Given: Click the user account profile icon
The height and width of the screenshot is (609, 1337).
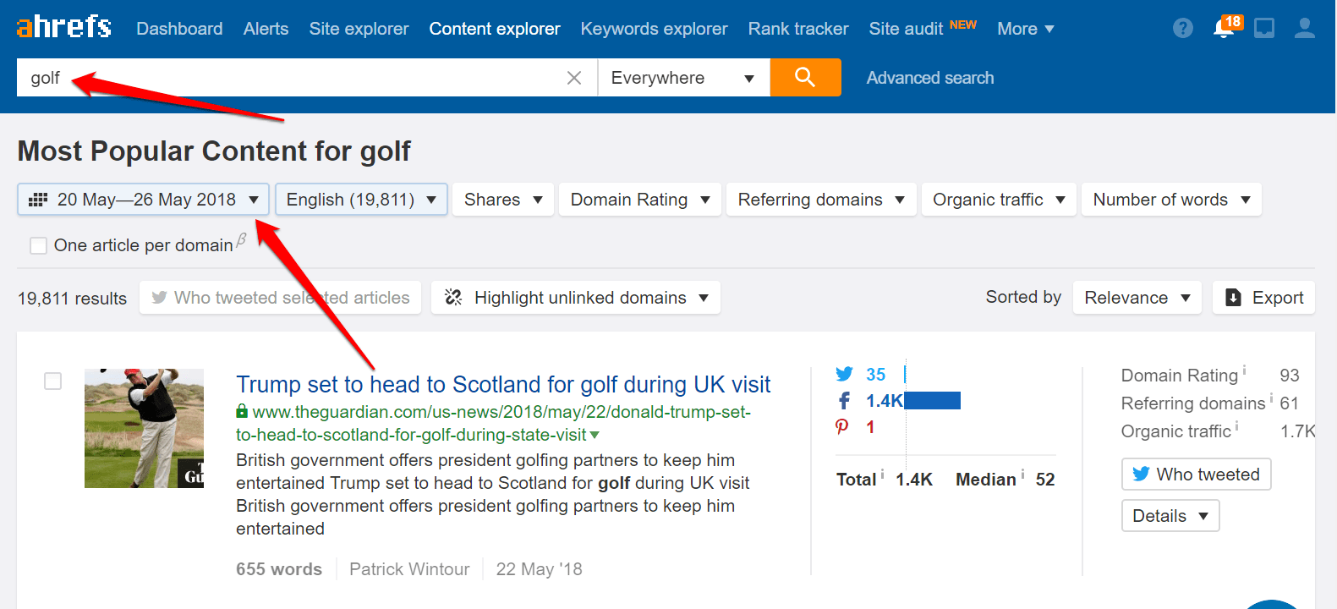Looking at the screenshot, I should (1304, 29).
